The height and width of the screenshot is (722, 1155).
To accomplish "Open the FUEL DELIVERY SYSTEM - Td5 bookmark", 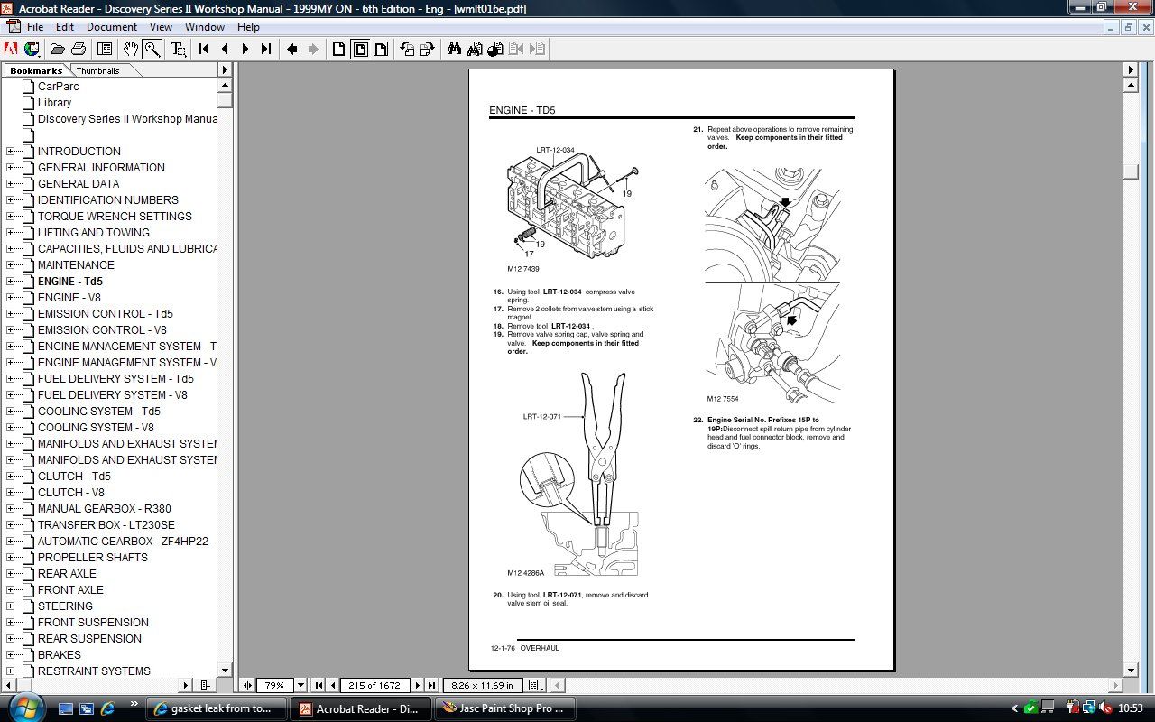I will coord(115,379).
